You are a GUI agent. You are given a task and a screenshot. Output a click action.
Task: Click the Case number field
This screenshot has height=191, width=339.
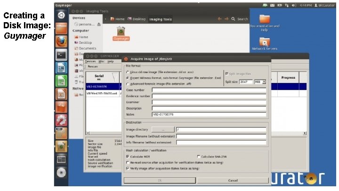point(209,90)
